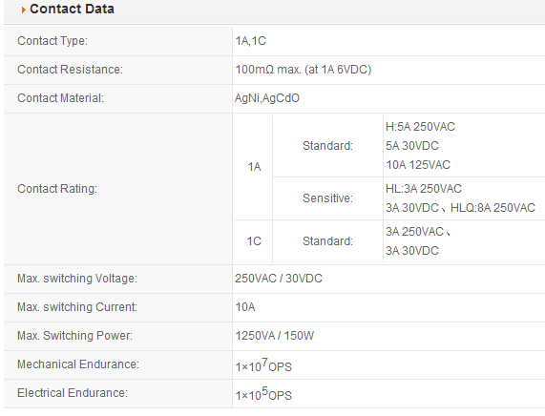Select the 1A cell in Contact Rating
Viewport: 545px width, 416px height.
coord(254,167)
